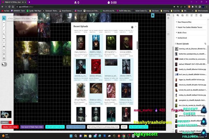
Task: Select the halloween by upload thumbnail
Action: coord(126,90)
